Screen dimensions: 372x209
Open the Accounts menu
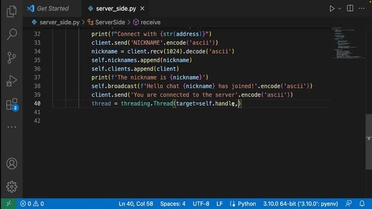12,164
